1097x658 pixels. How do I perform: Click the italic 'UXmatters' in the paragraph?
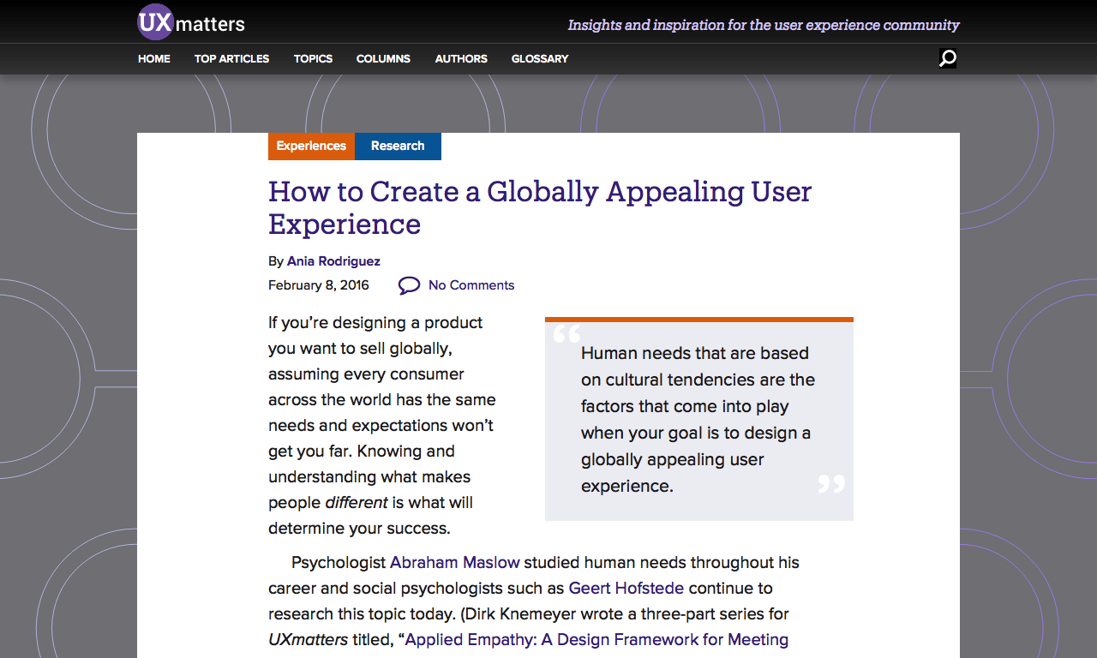pos(309,640)
